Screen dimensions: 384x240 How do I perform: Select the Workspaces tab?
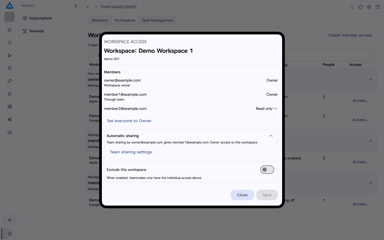click(x=125, y=20)
